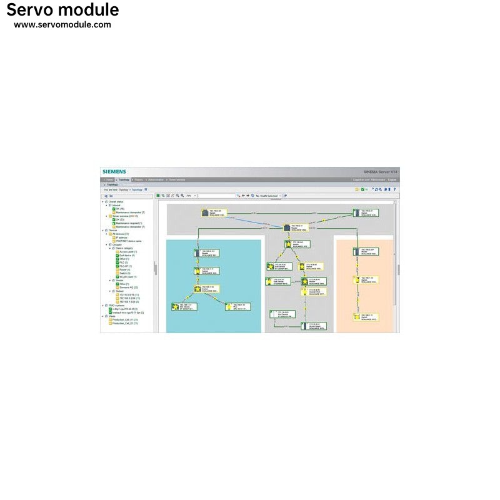This screenshot has height=500, width=500.
Task: Toggle OK (16) checkbox under Internal
Action: tap(114, 209)
